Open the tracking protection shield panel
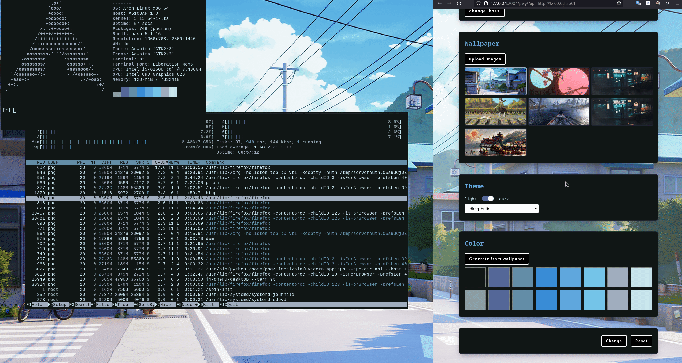682x363 pixels. pos(479,4)
